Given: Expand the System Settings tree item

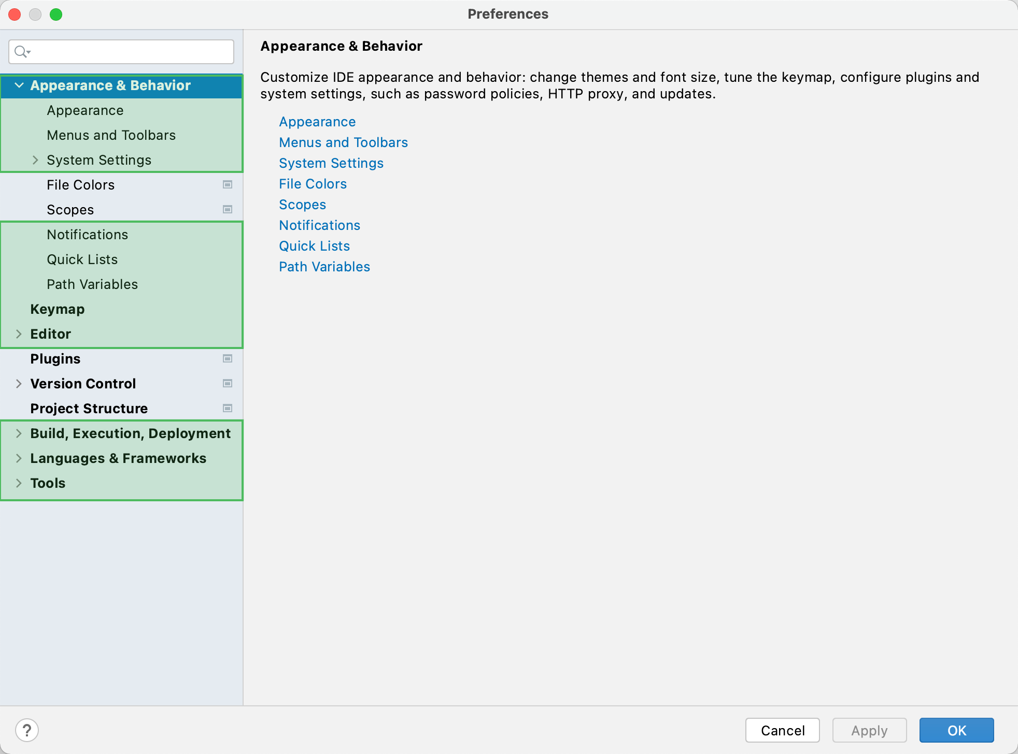Looking at the screenshot, I should click(x=35, y=159).
